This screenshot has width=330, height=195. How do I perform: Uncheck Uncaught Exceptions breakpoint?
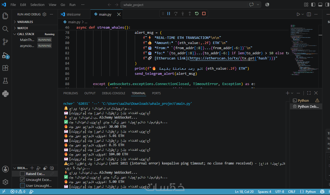click(x=23, y=180)
